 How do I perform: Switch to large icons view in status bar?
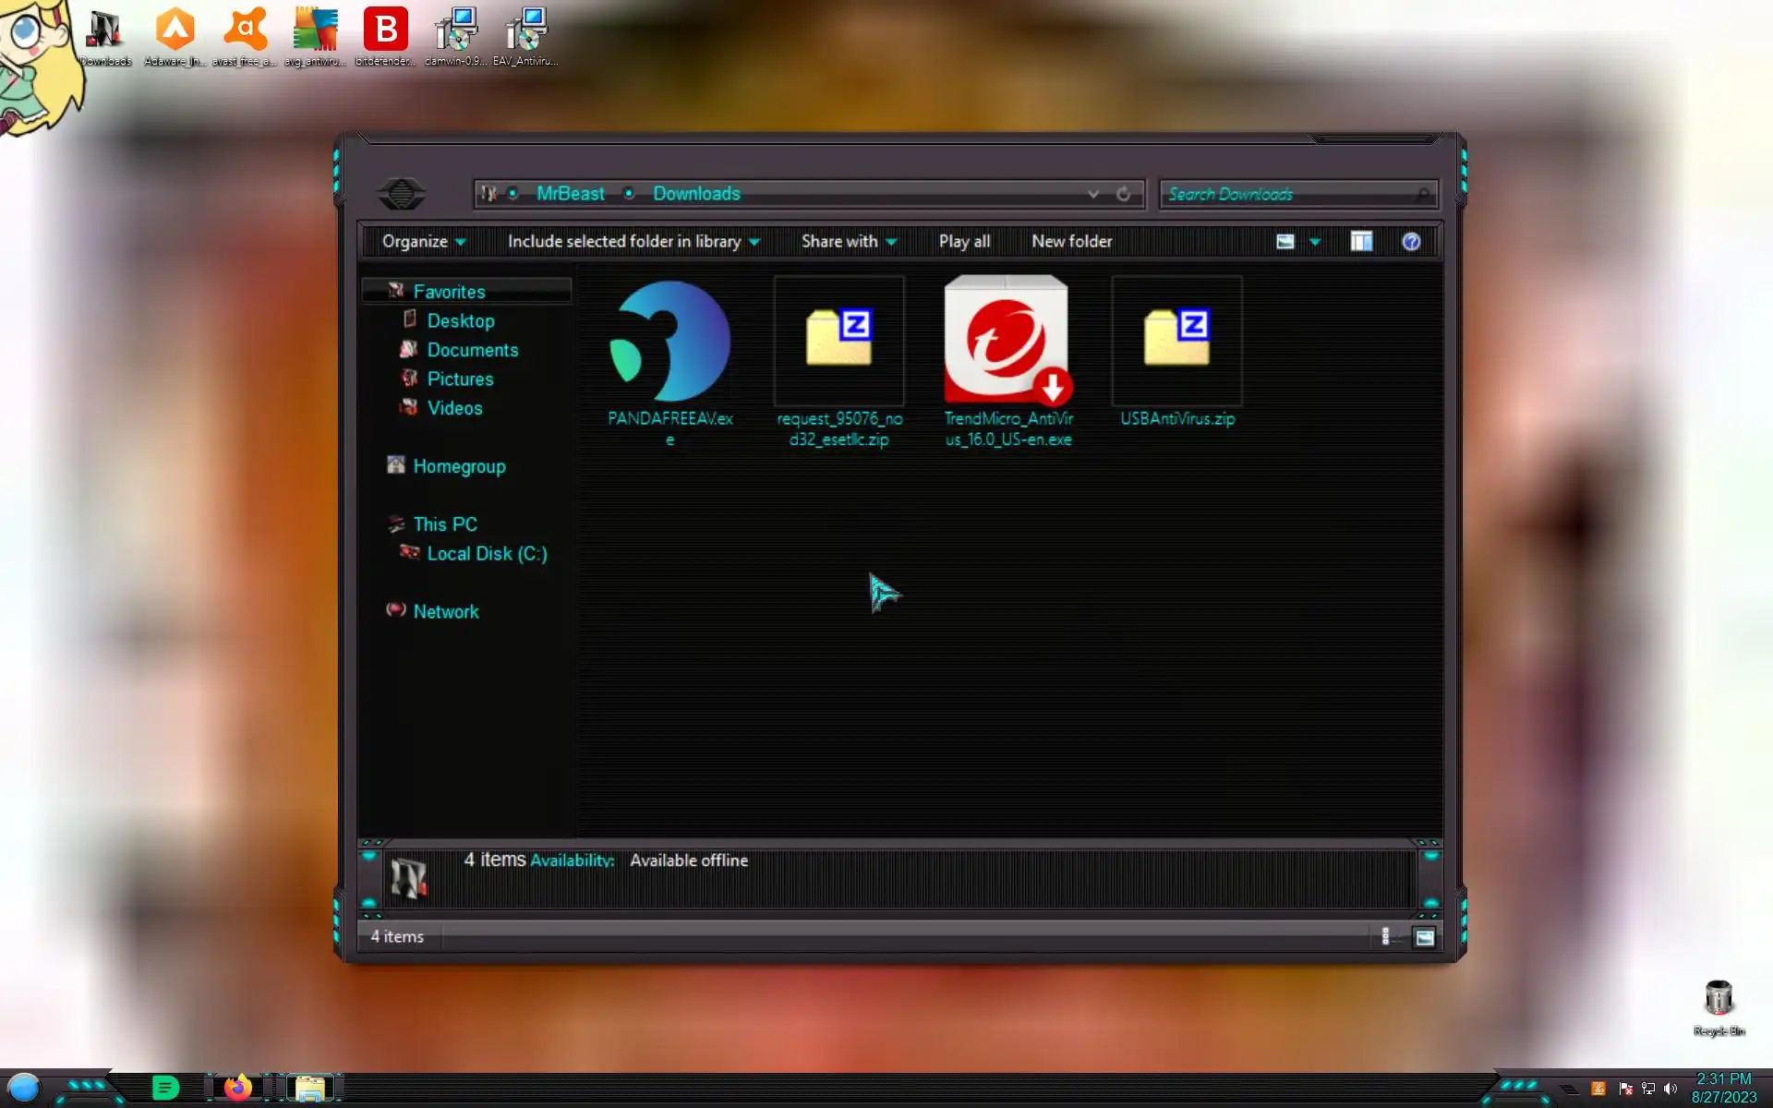1425,937
